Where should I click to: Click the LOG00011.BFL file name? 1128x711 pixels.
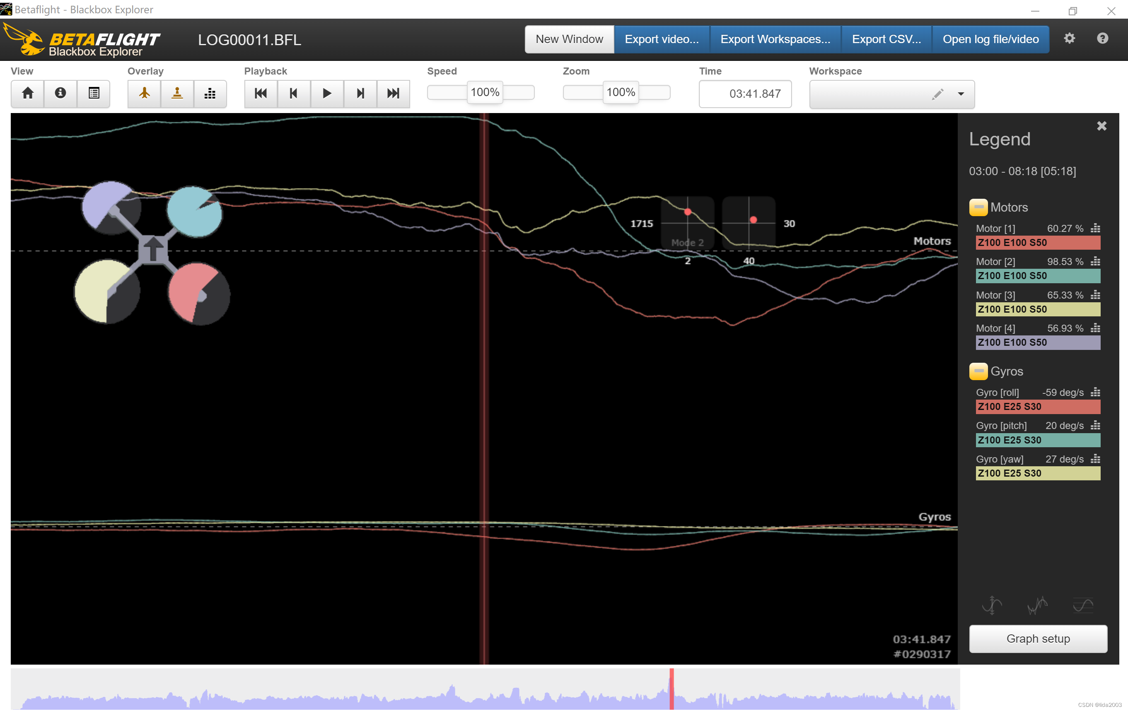(x=249, y=40)
